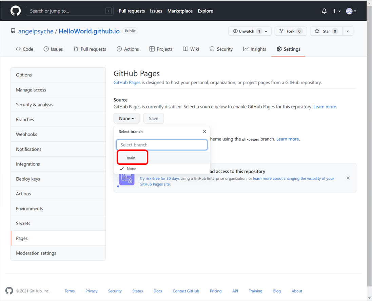372x301 pixels.
Task: Click the repository icon beside angelpsyche
Action: coord(13,31)
